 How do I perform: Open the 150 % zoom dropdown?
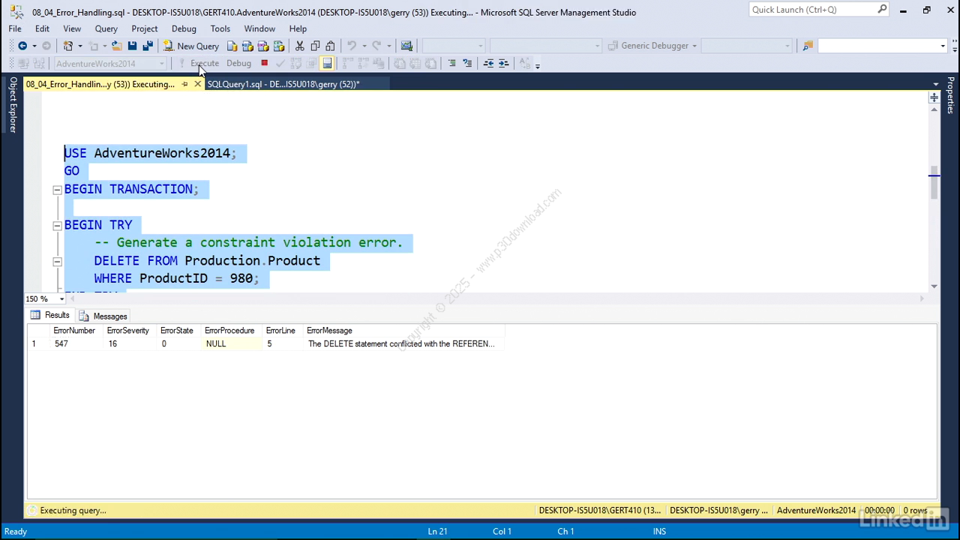[x=61, y=298]
